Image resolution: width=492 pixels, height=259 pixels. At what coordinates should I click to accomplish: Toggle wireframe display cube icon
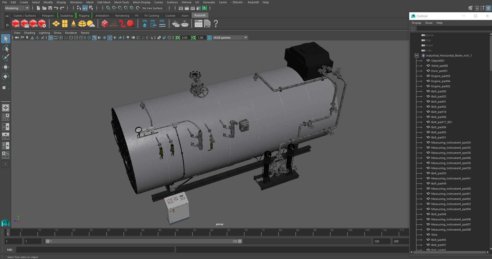click(89, 38)
